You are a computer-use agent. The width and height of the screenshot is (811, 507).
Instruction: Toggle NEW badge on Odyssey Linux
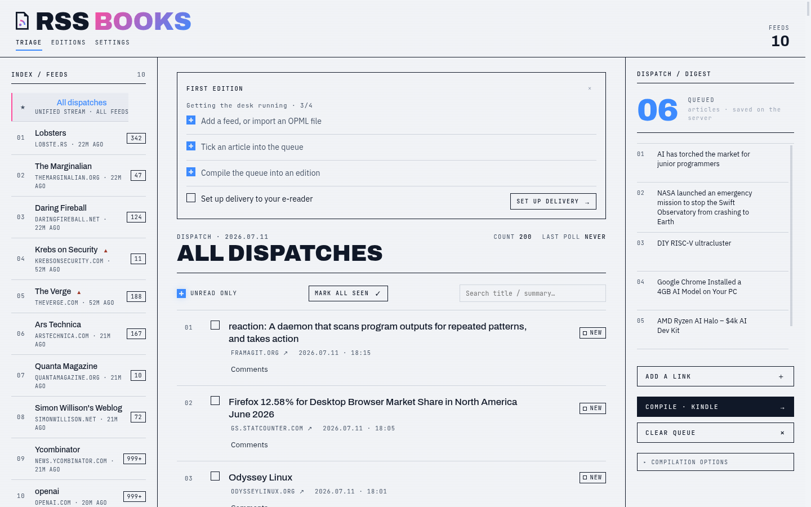point(592,478)
